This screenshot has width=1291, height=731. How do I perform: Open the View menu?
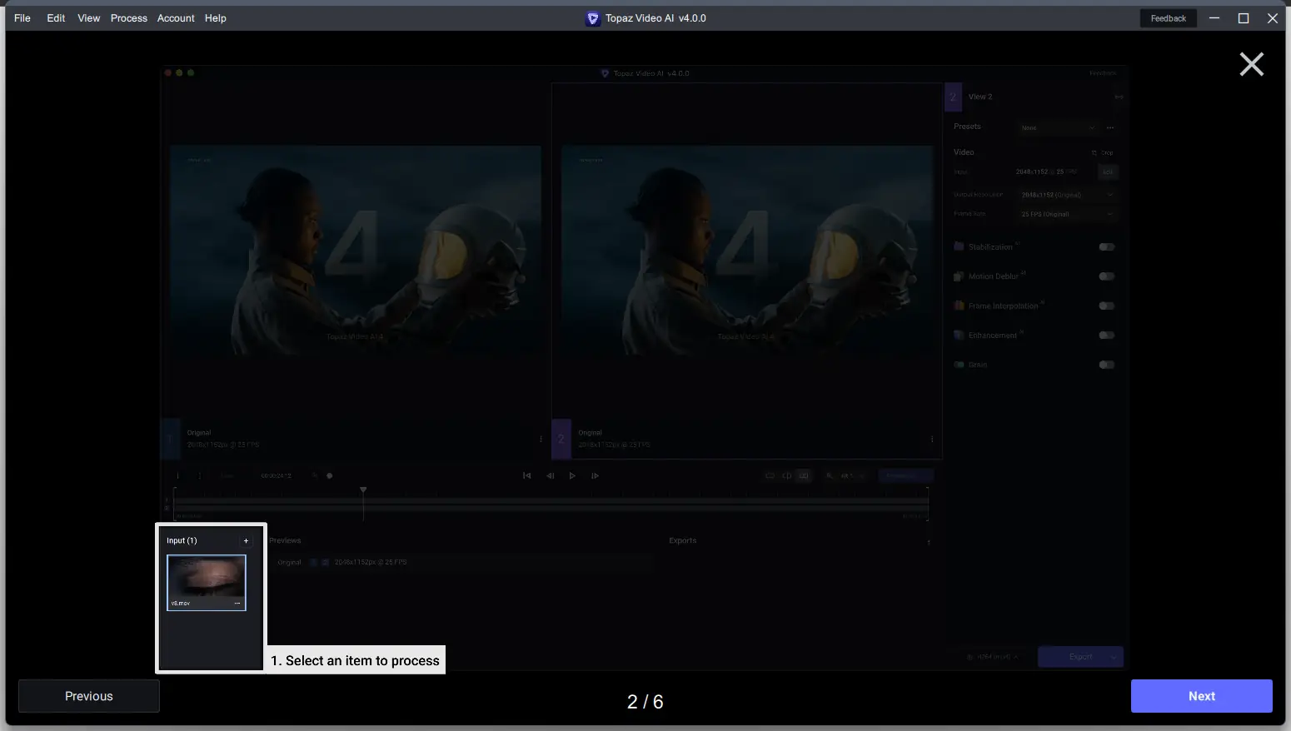[89, 18]
